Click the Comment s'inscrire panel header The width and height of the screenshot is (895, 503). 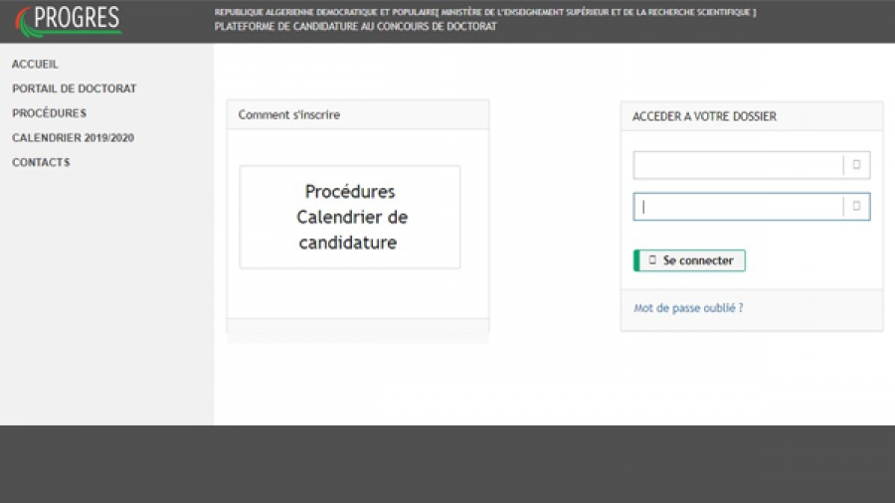click(x=358, y=114)
